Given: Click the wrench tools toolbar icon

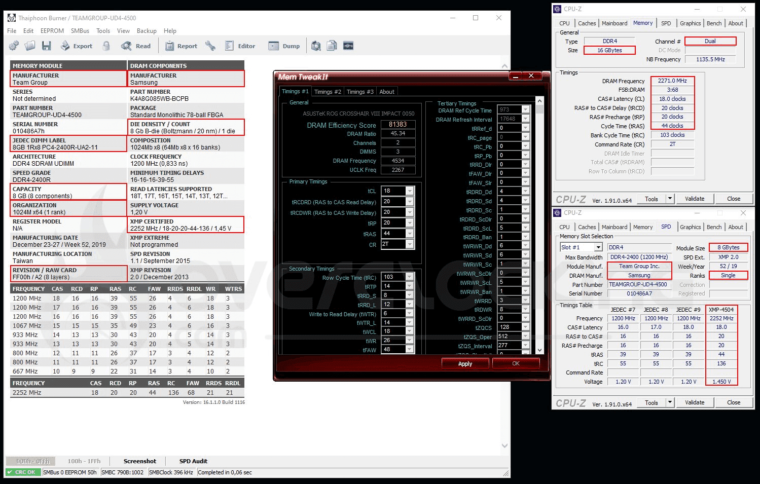Looking at the screenshot, I should [x=210, y=46].
